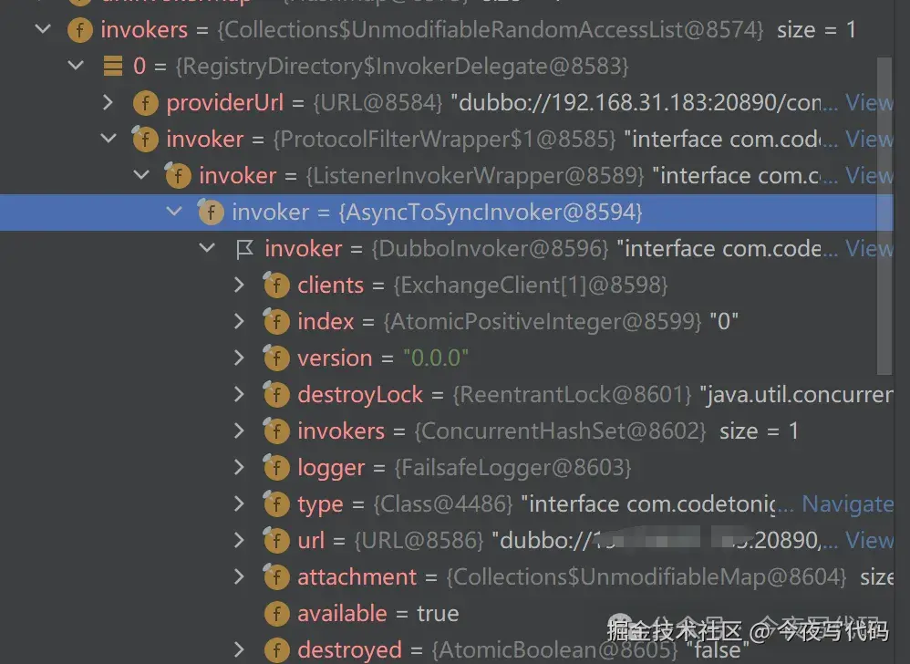
Task: Select the ConcurrentHashSet@8602 value
Action: pos(560,431)
